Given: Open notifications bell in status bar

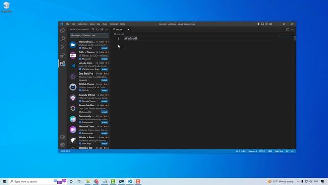Looking at the screenshot, I should [292, 151].
